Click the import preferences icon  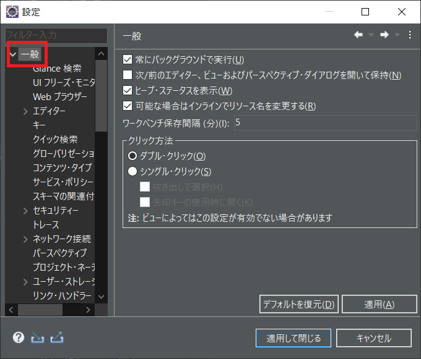(x=37, y=337)
